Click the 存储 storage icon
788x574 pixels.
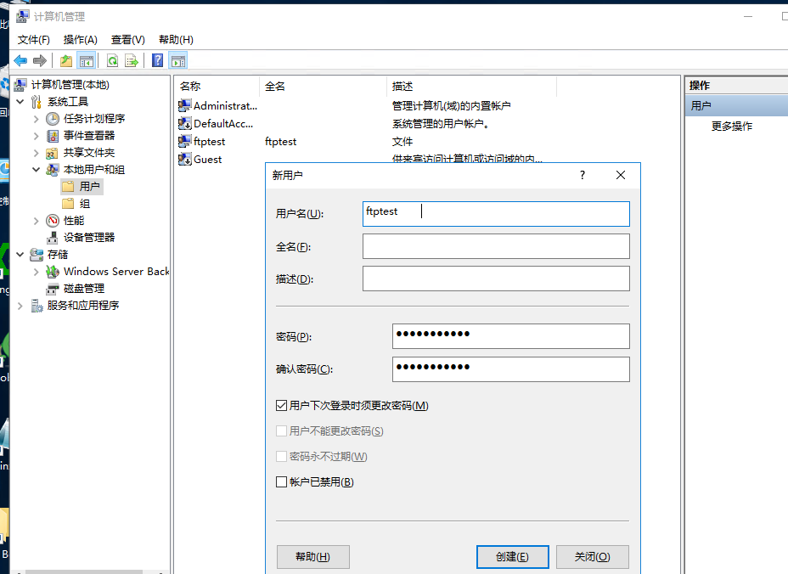[x=37, y=255]
